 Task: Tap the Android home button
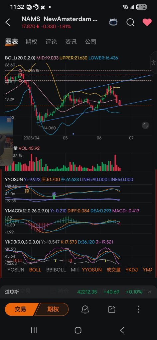click(78, 330)
